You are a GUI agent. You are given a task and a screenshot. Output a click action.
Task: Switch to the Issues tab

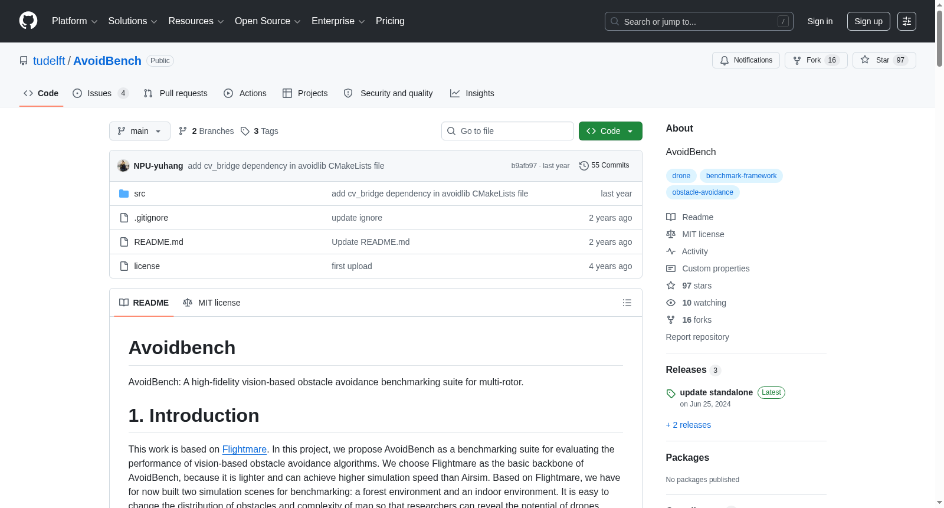pos(100,93)
